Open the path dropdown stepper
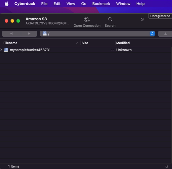 point(152,34)
